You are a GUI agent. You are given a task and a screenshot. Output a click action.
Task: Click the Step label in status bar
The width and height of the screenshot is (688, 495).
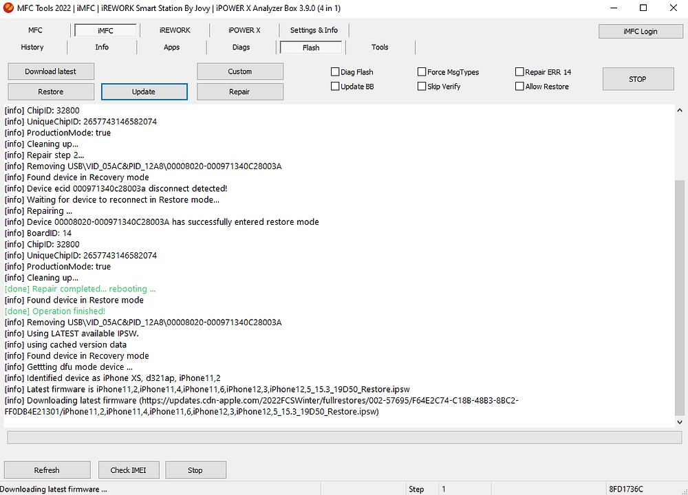pyautogui.click(x=416, y=489)
